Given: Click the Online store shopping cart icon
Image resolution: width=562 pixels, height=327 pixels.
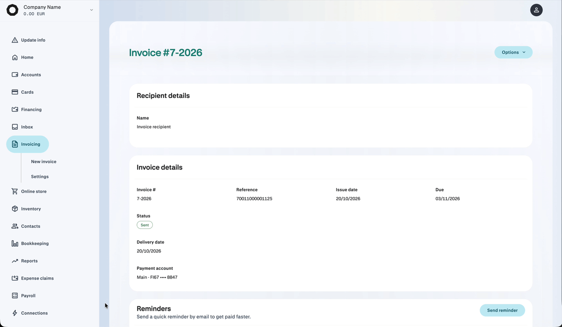Looking at the screenshot, I should (x=15, y=191).
